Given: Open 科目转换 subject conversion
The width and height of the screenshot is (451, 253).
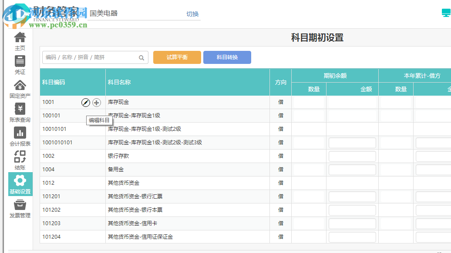Looking at the screenshot, I should click(x=227, y=57).
